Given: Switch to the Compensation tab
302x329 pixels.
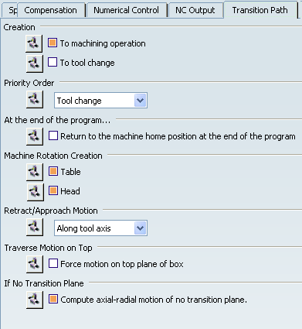Looking at the screenshot, I should pyautogui.click(x=51, y=10).
